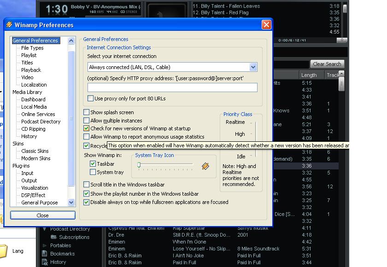Viewport: 387px width, 267px height.
Task: Toggle Allow multiple instances checkbox
Action: click(x=87, y=121)
